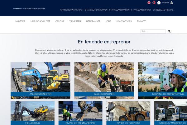Open HMS og Kvalitet menu
The height and width of the screenshot is (125, 187).
click(40, 21)
